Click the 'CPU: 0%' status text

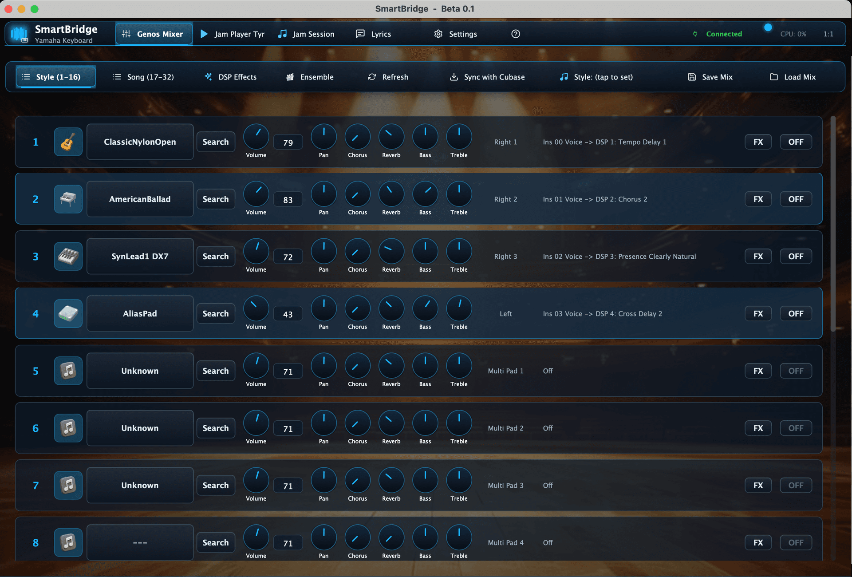click(793, 34)
